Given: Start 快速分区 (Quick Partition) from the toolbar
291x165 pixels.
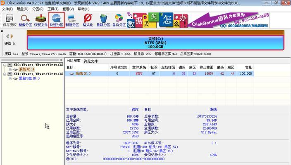Looking at the screenshot, I should tap(56, 20).
